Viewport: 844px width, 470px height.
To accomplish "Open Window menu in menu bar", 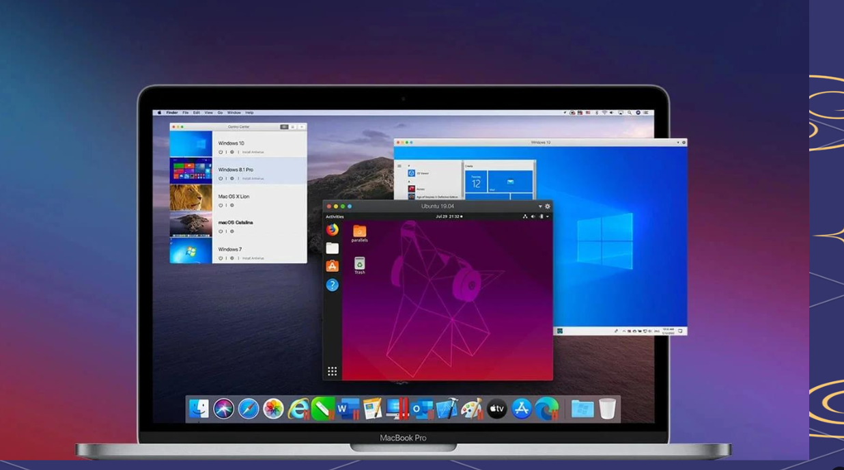I will [x=234, y=113].
